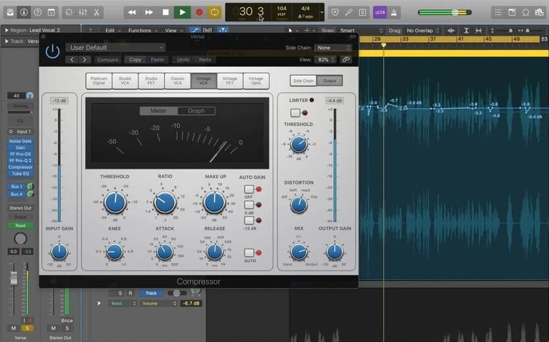The height and width of the screenshot is (342, 549).
Task: Select the Platinum Digital compressor model
Action: (x=99, y=81)
